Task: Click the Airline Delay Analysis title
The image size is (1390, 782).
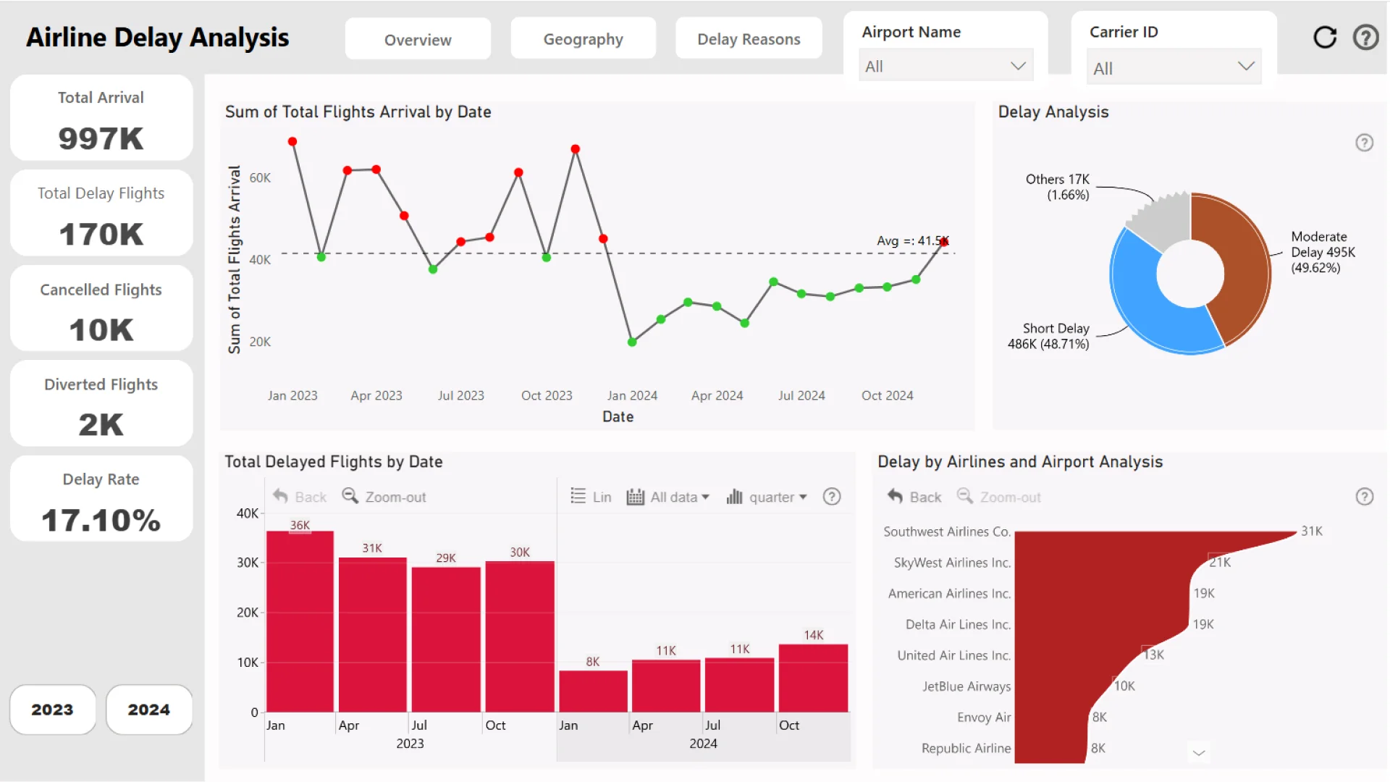Action: 157,38
